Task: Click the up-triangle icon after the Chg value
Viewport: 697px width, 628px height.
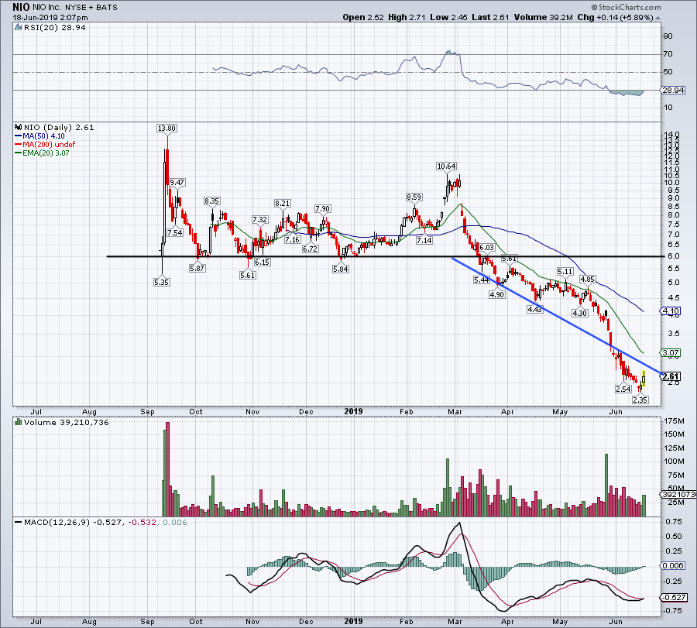Action: pyautogui.click(x=658, y=18)
